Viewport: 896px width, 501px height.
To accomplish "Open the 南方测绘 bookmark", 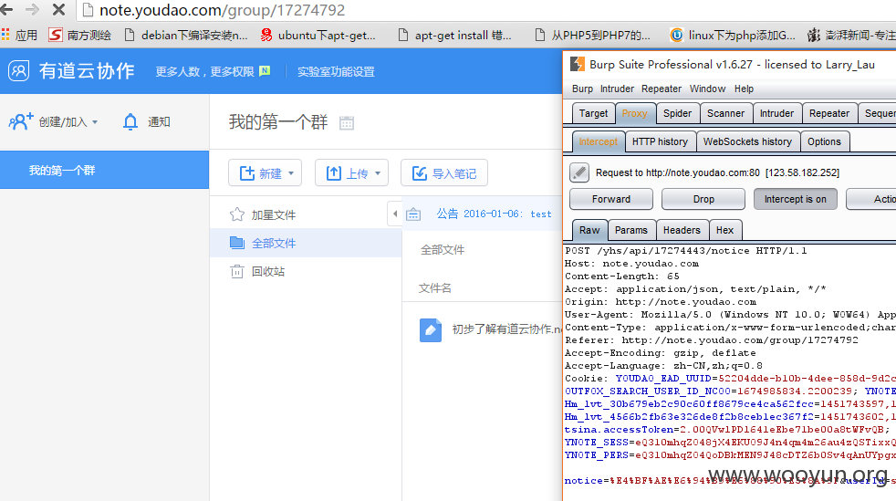I will [79, 35].
